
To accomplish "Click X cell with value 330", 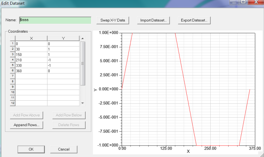I will (x=31, y=65).
